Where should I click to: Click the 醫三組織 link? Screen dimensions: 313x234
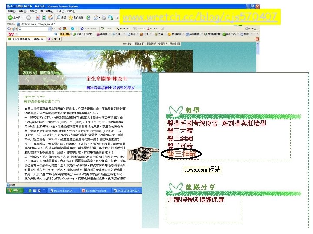pyautogui.click(x=180, y=139)
